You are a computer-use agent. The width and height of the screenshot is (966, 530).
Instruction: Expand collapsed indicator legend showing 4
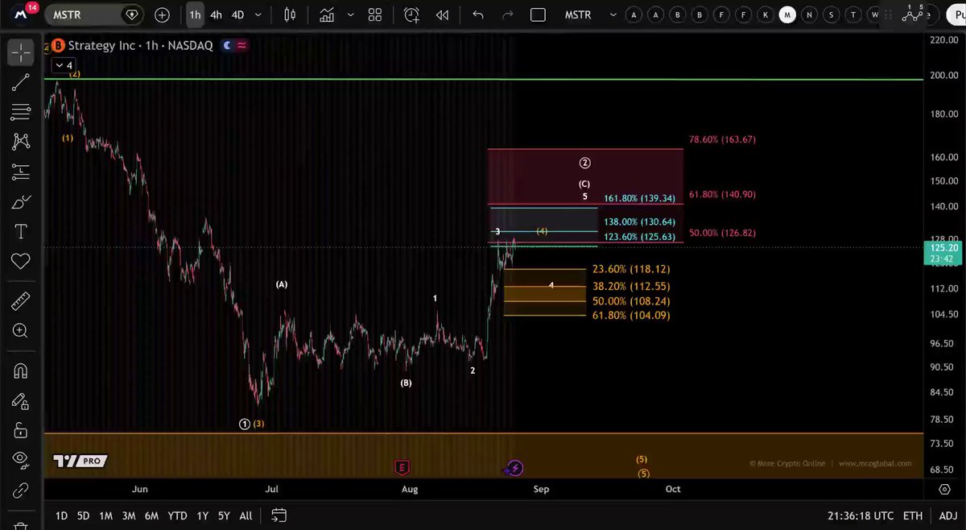64,65
